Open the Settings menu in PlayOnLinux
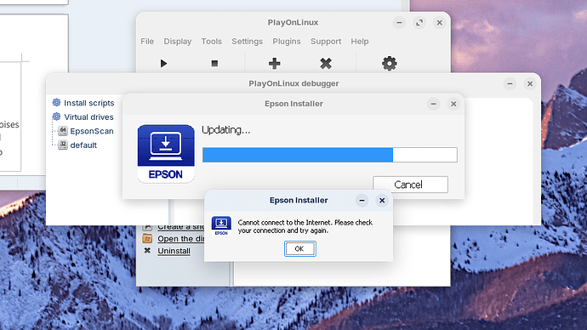Viewport: 587px width, 330px height. [x=247, y=41]
